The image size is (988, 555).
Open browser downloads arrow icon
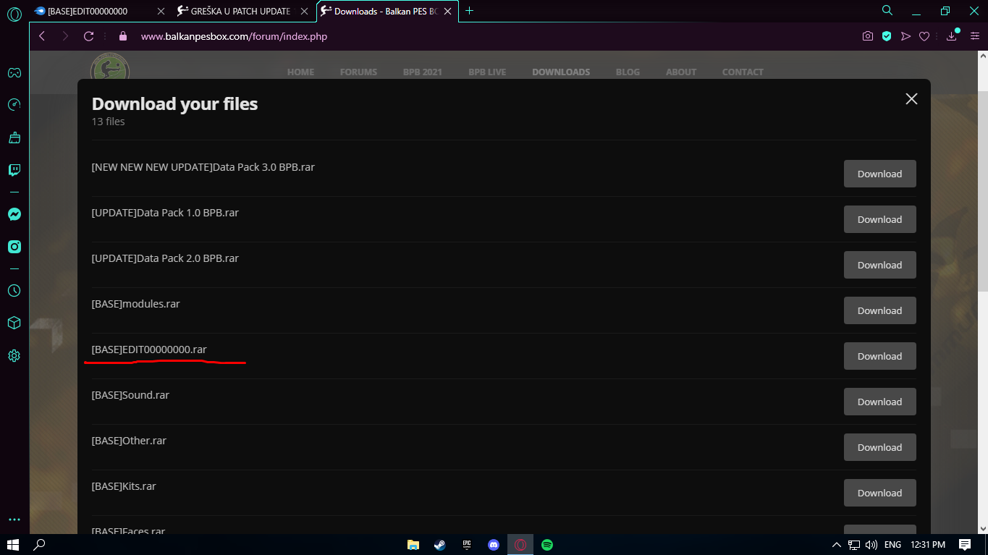[x=952, y=35]
